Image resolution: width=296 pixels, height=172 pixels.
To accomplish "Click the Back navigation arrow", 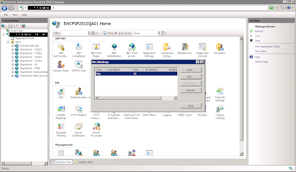I will coord(4,8).
